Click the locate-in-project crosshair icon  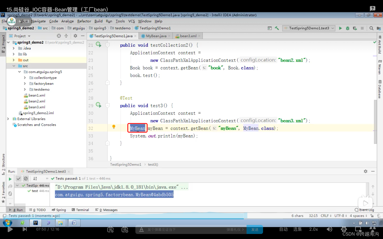click(x=59, y=36)
